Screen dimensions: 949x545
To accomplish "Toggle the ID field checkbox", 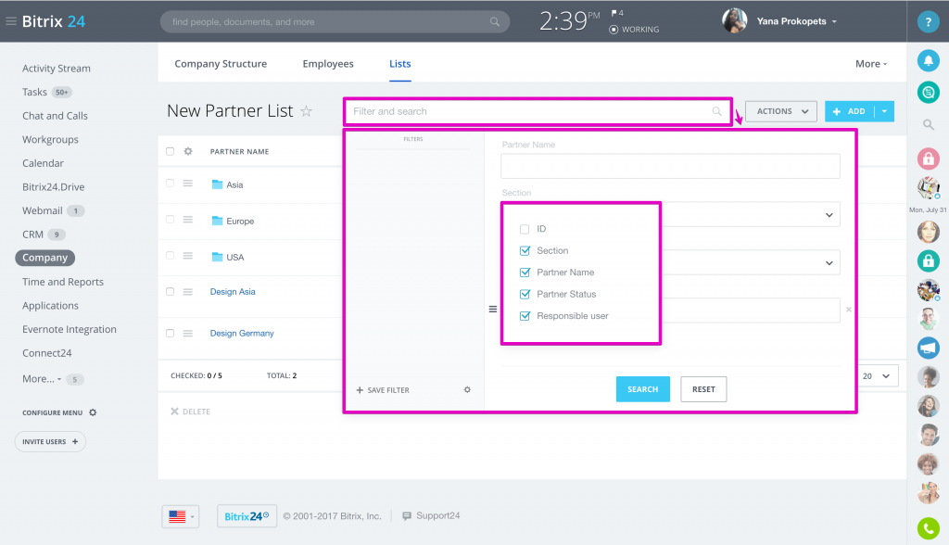I will pos(525,229).
